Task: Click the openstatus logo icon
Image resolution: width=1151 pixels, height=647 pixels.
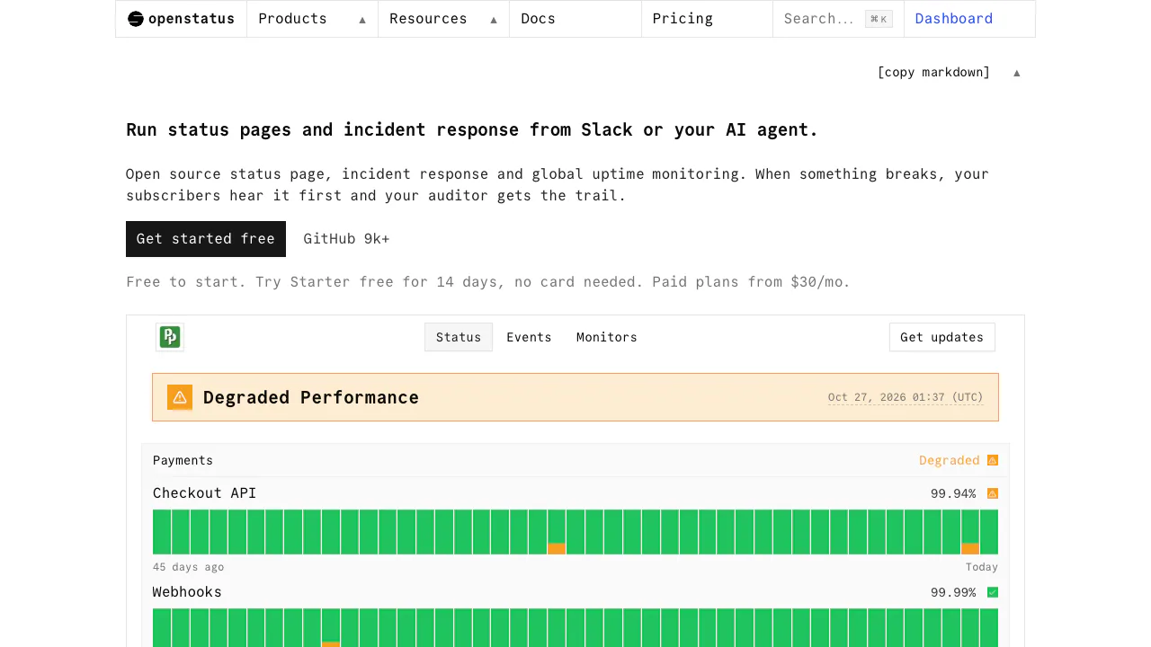Action: tap(136, 19)
